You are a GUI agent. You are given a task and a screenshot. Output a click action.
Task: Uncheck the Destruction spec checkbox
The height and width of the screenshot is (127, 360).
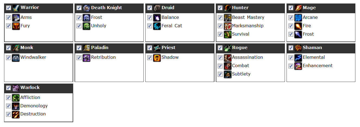(8, 114)
